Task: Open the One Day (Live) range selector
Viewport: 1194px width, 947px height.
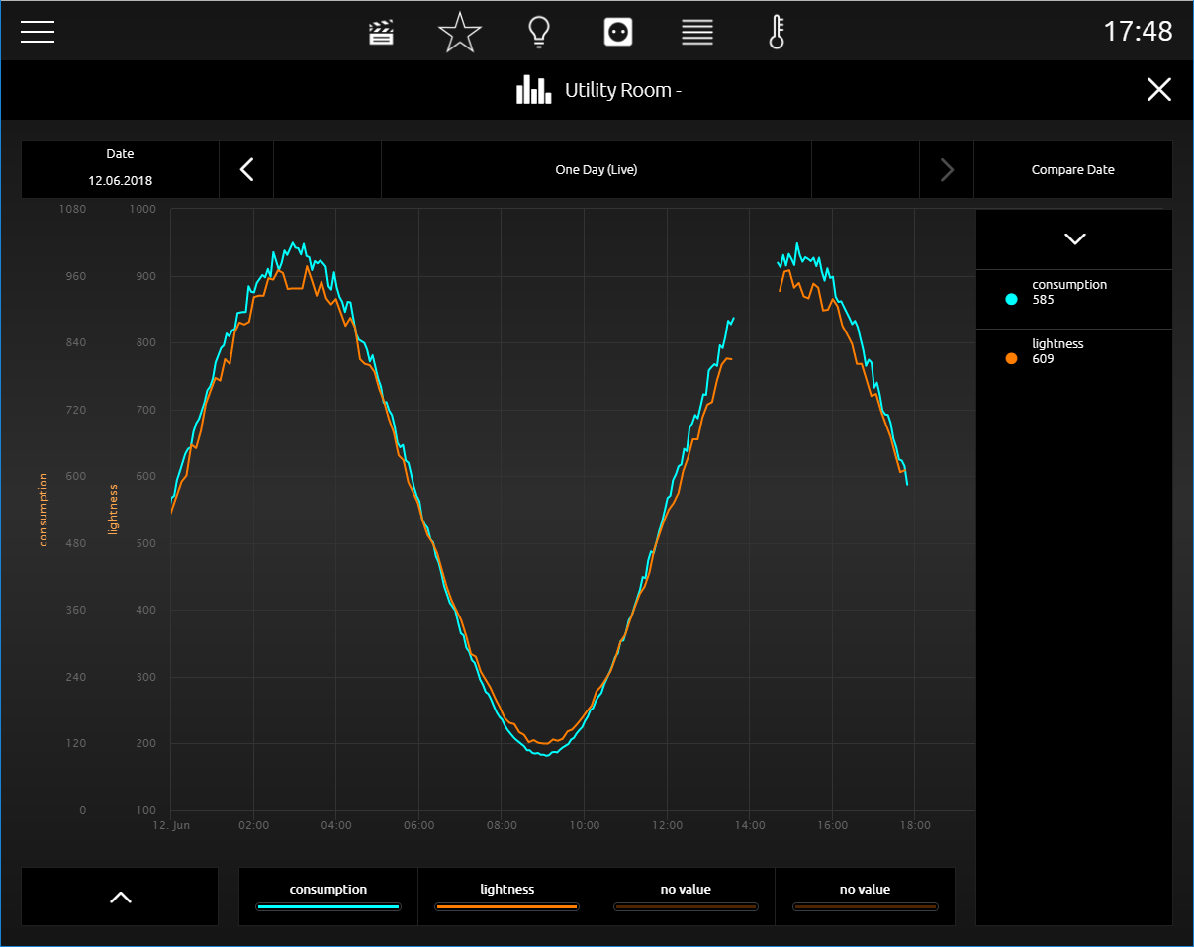Action: [597, 169]
